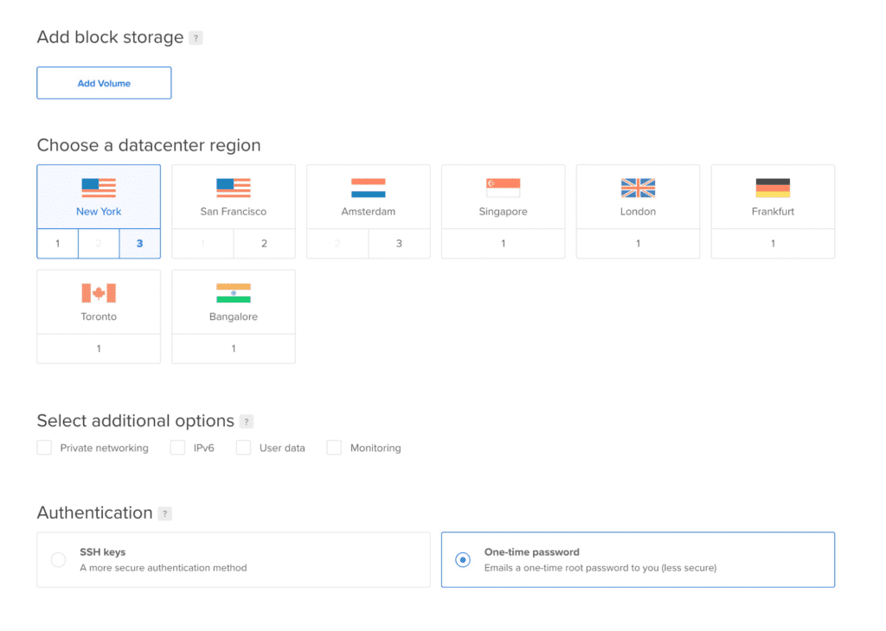The image size is (886, 631).
Task: Check the User data option
Action: [x=243, y=448]
